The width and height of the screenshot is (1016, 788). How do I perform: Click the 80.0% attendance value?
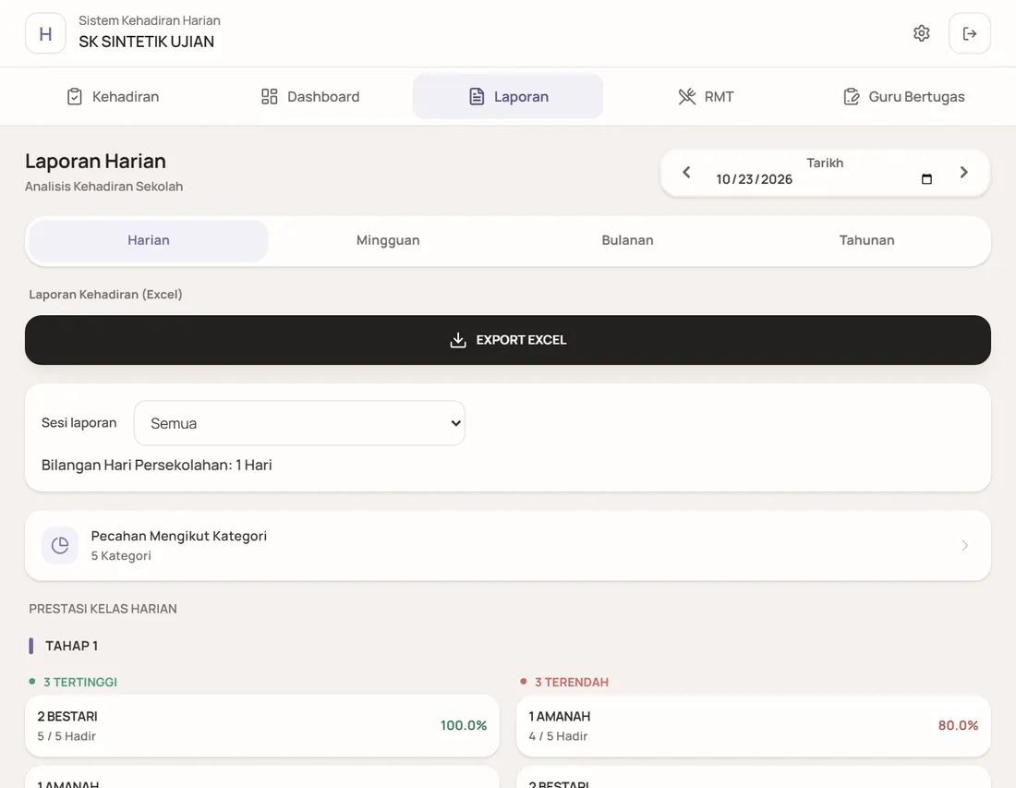[x=958, y=726]
